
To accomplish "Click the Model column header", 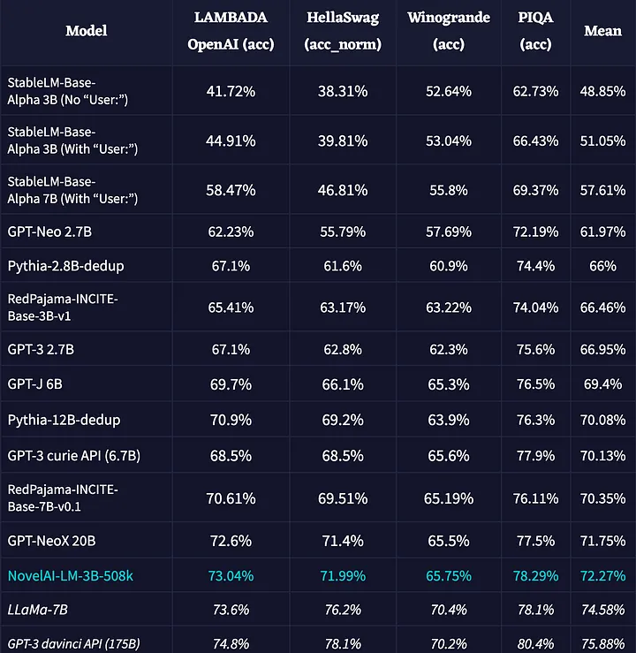I will coord(87,31).
